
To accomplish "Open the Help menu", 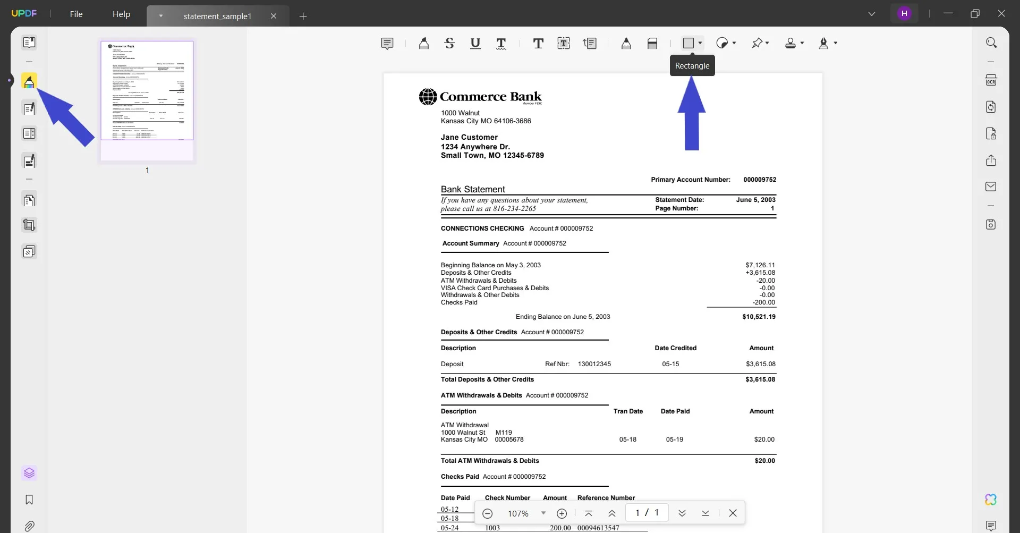I will (121, 14).
